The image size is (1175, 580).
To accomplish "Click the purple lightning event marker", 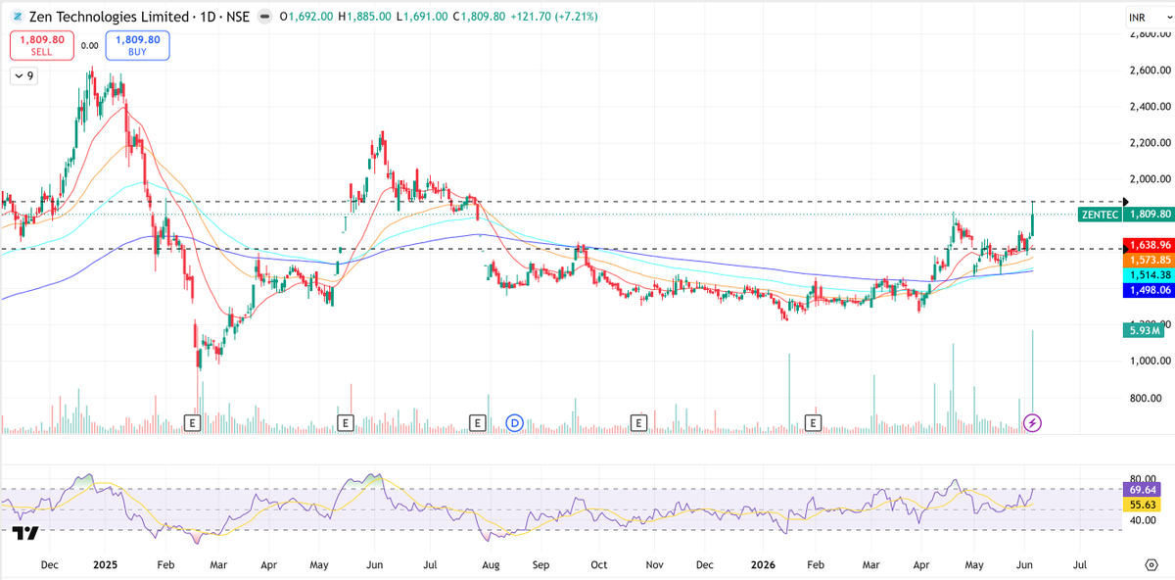I will (1033, 422).
